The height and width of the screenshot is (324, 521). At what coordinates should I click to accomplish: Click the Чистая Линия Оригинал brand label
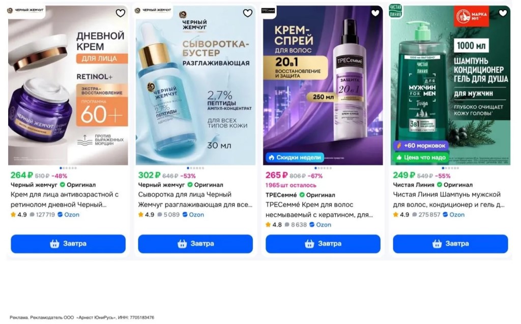432,185
